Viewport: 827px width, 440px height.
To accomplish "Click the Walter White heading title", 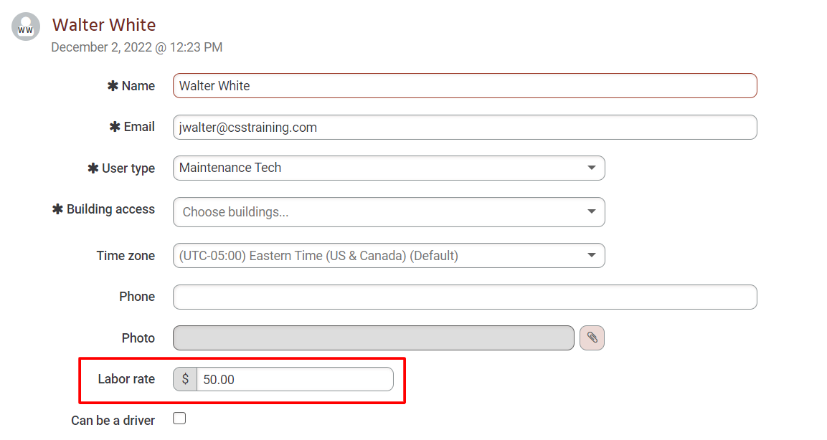I will click(x=104, y=25).
